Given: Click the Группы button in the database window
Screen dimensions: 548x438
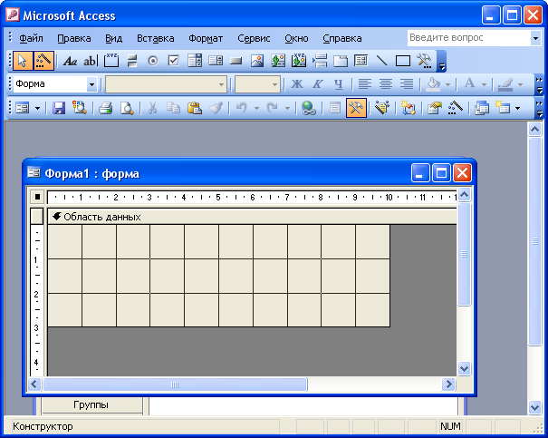Looking at the screenshot, I should (x=91, y=404).
